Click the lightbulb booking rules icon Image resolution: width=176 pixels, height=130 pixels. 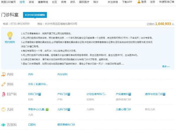(10, 35)
